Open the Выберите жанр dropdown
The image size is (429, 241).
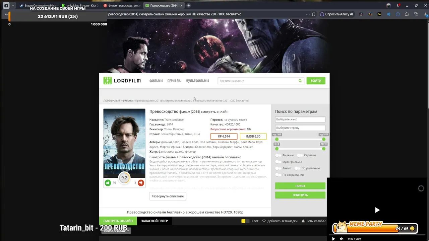point(300,119)
